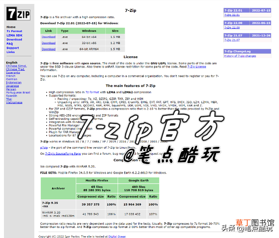Click the 39 357 375 value
The height and width of the screenshot is (238, 279).
tap(91, 204)
